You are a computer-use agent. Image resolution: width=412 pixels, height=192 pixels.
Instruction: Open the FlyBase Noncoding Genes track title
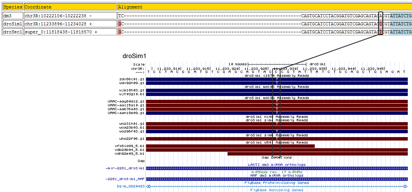pyautogui.click(x=277, y=190)
